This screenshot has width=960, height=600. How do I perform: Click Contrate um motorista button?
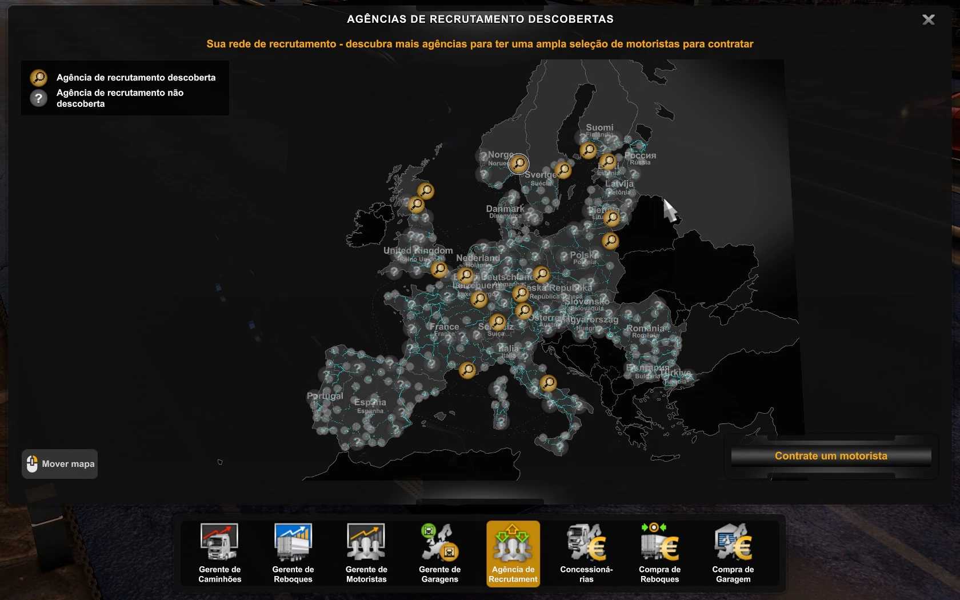click(x=831, y=456)
